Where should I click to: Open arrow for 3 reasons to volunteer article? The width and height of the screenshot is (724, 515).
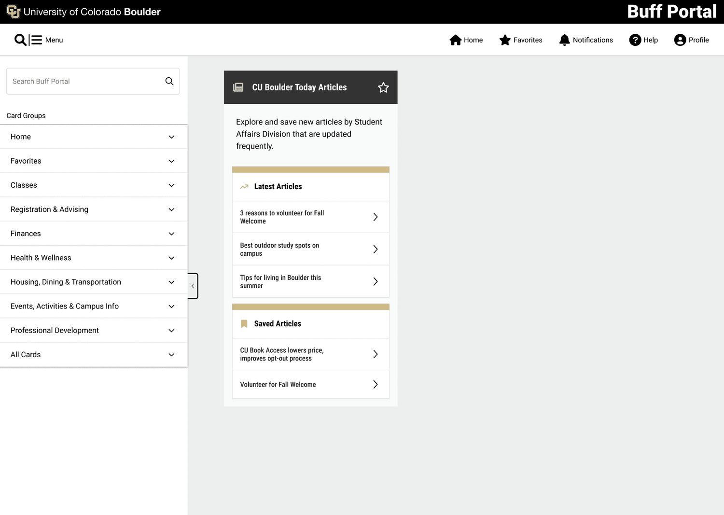pos(375,217)
